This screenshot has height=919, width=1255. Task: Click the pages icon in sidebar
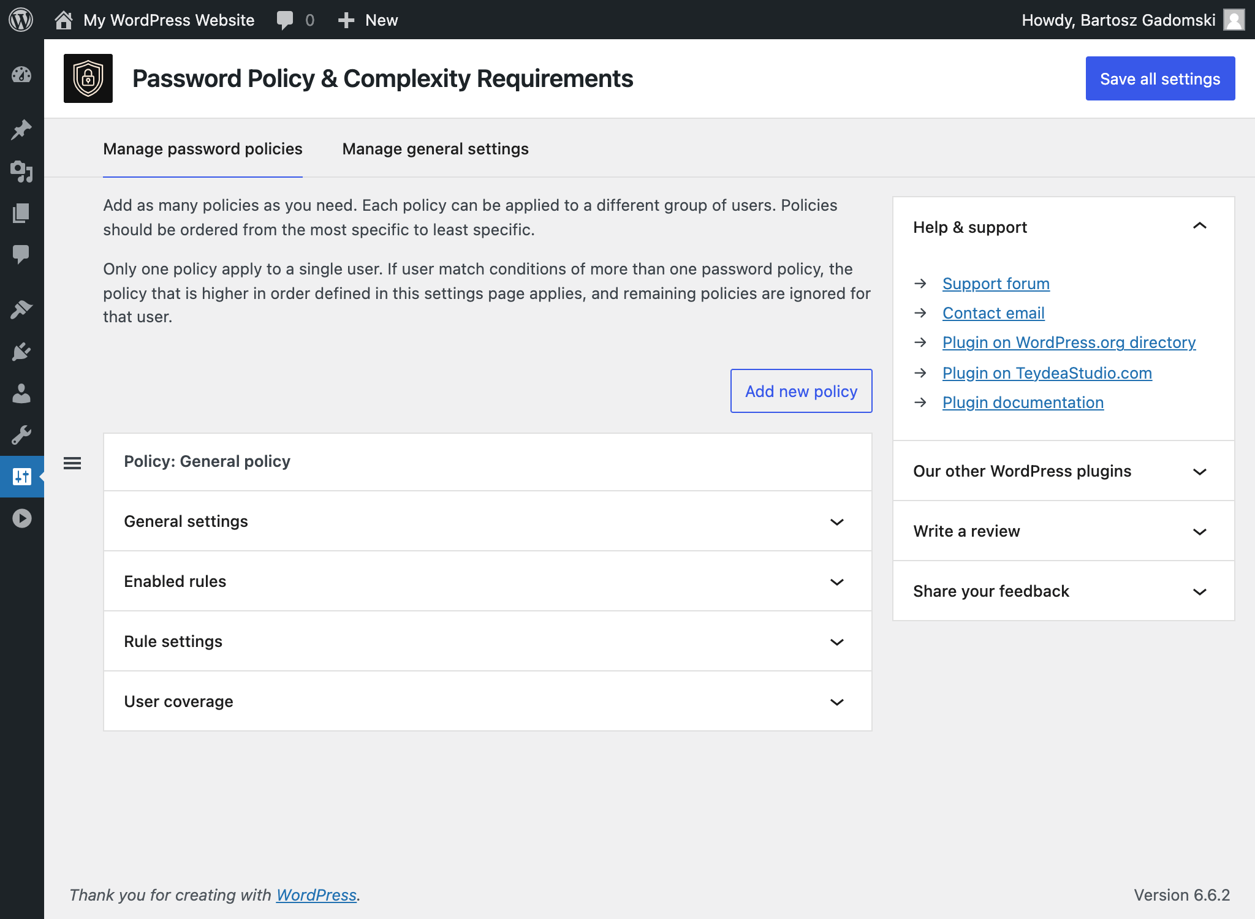[x=23, y=213]
